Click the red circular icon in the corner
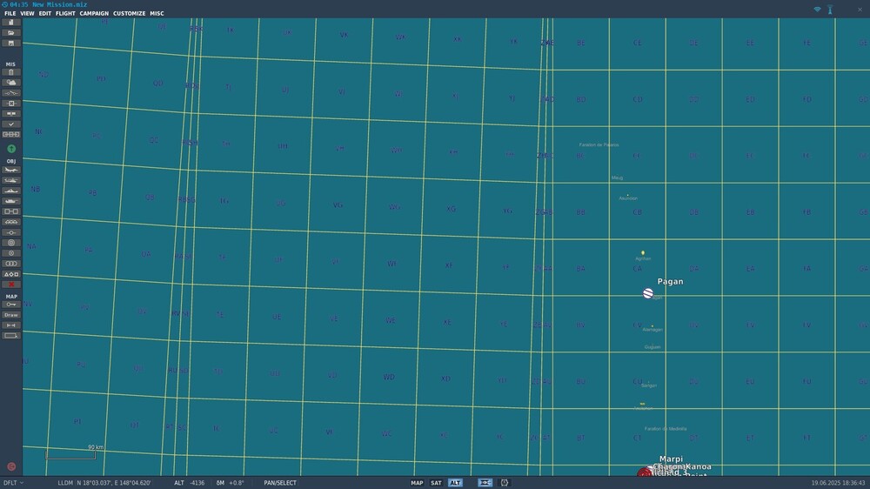 11,466
